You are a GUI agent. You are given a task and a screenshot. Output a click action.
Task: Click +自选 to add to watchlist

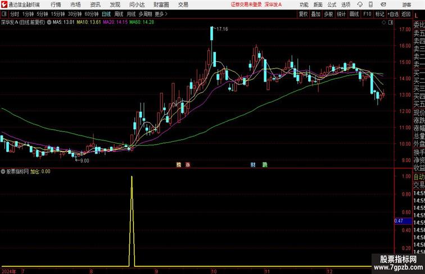pos(393,14)
